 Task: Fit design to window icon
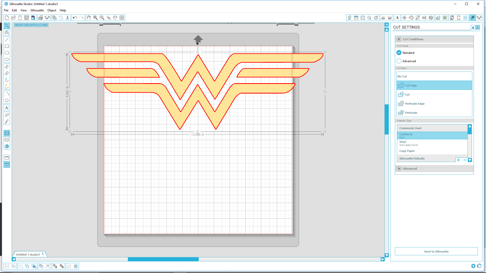click(122, 18)
